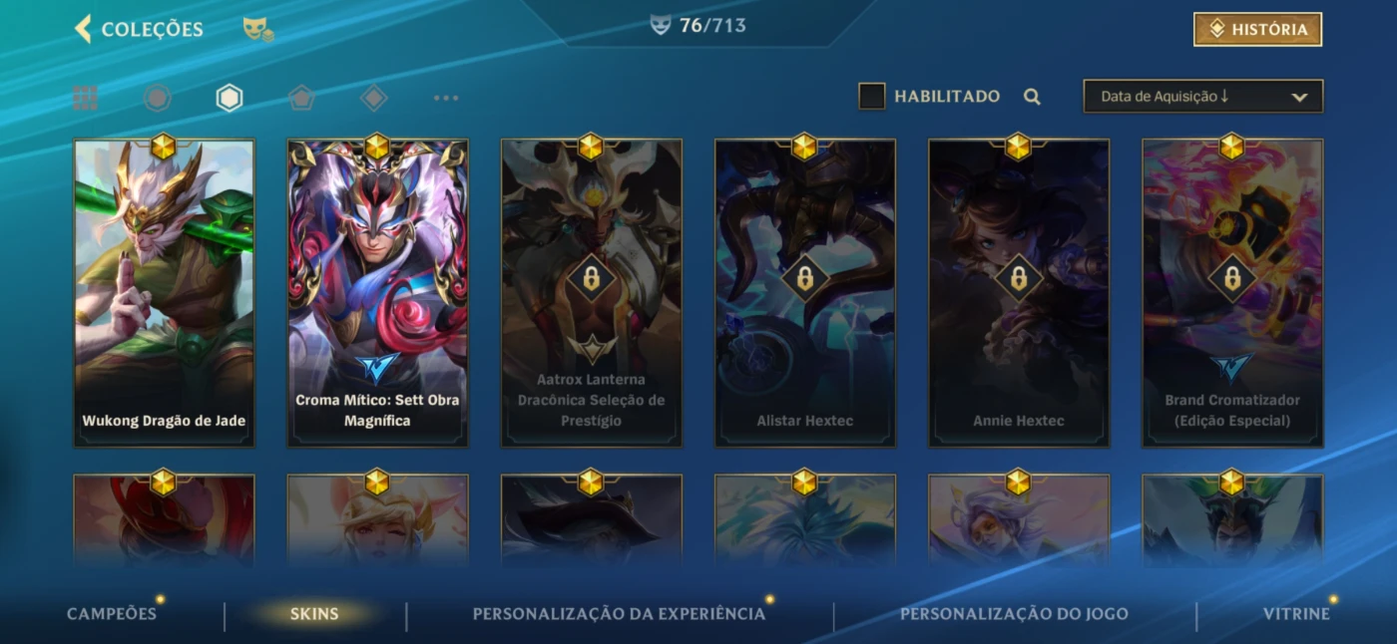Go back using the Coleções arrow
Image resolution: width=1397 pixels, height=644 pixels.
83,28
